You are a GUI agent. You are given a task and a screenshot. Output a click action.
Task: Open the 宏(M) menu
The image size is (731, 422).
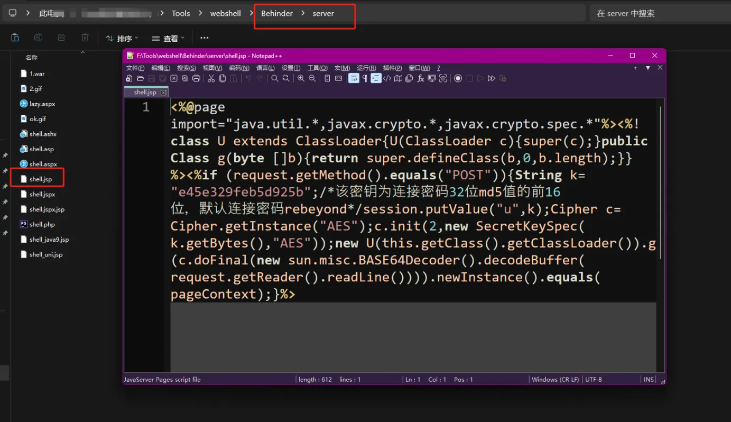[342, 68]
